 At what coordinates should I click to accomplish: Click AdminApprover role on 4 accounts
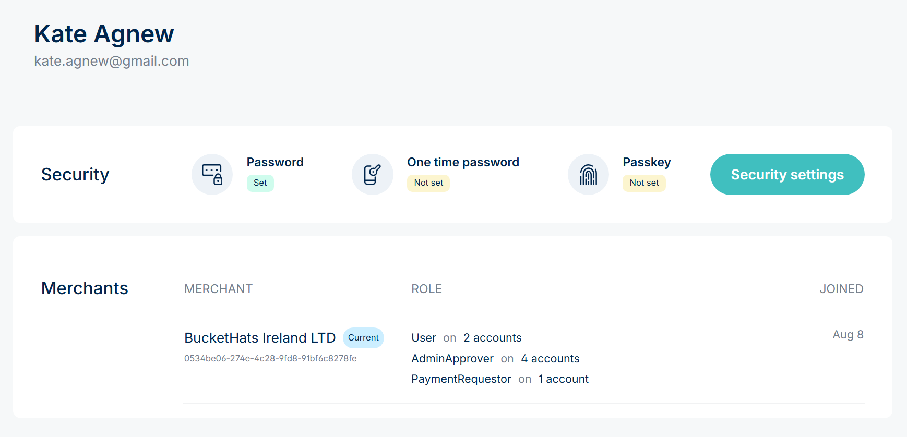click(495, 359)
